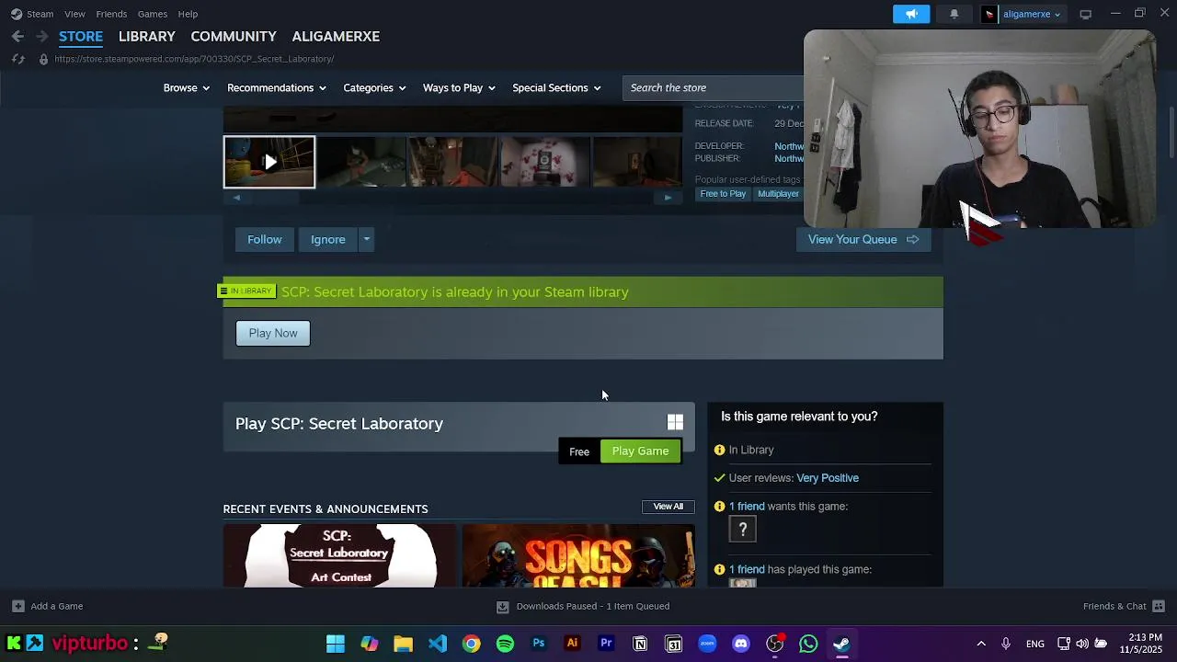Open the SCP Art Contest announcement thumbnail

(x=339, y=555)
